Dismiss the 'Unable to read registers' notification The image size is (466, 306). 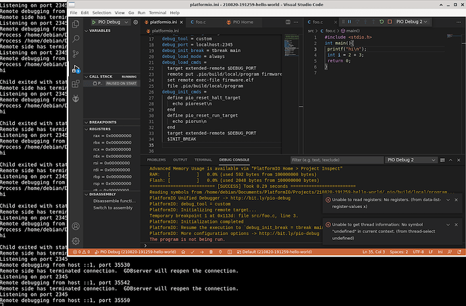456,200
